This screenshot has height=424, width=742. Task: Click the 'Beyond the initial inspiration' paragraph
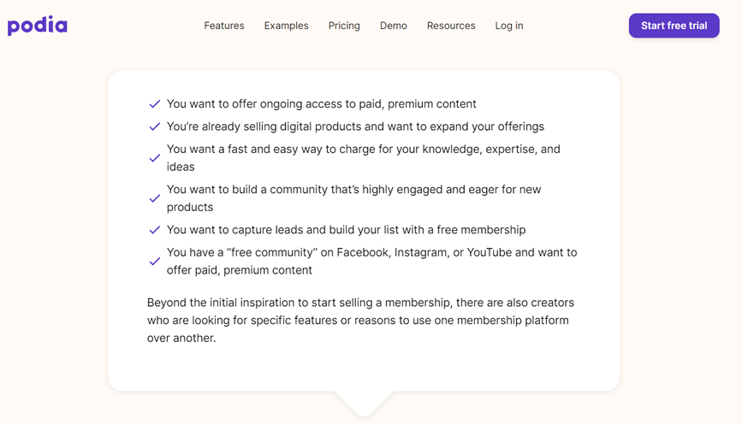pyautogui.click(x=359, y=320)
